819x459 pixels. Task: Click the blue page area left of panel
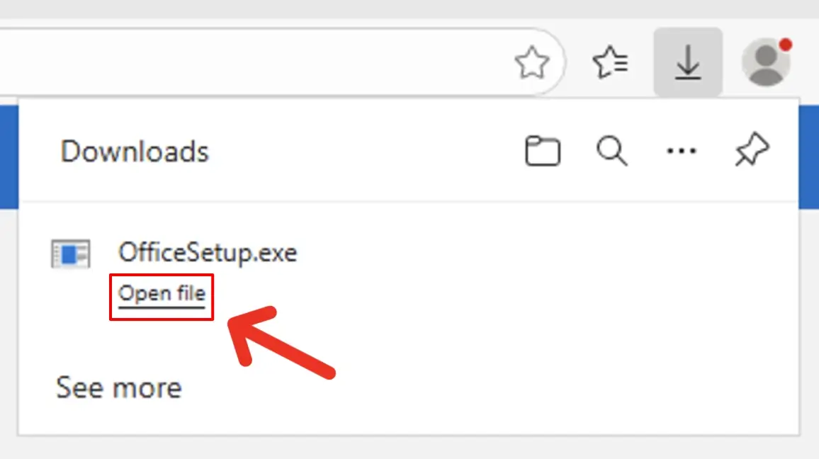[x=8, y=156]
